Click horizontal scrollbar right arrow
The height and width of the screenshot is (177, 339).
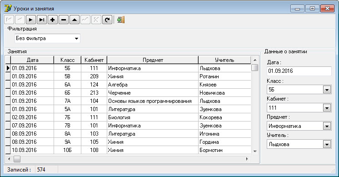[x=247, y=159]
